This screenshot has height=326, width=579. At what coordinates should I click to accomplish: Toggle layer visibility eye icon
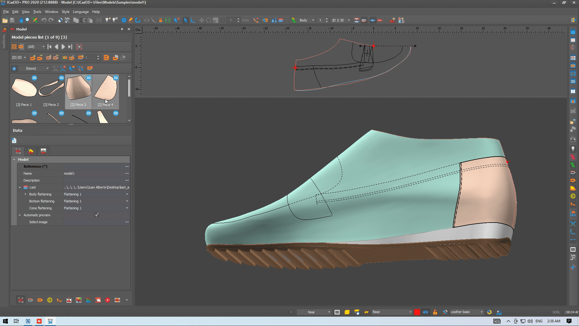(425, 312)
